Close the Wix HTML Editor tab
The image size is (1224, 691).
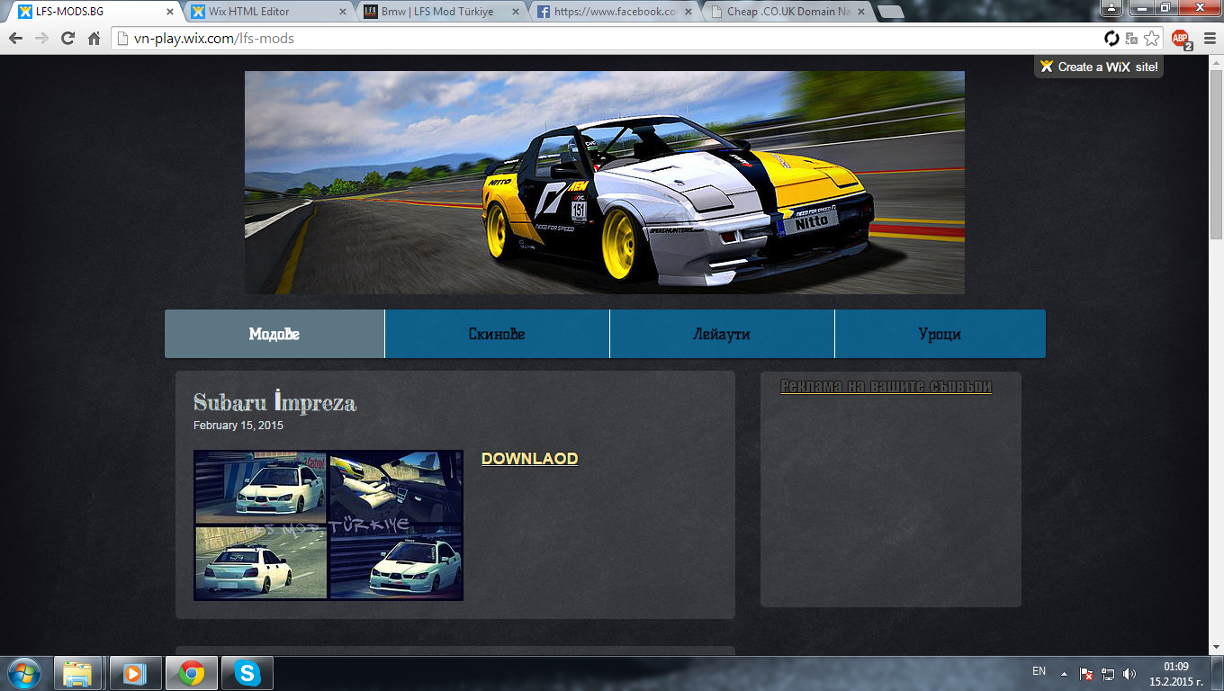[x=341, y=13]
